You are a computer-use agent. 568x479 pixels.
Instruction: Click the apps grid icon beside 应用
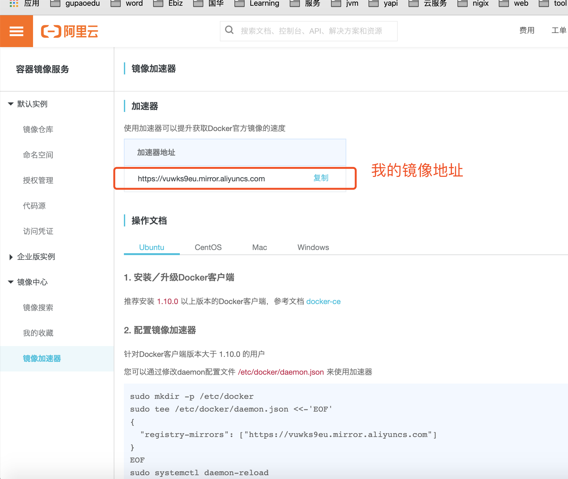(14, 3)
